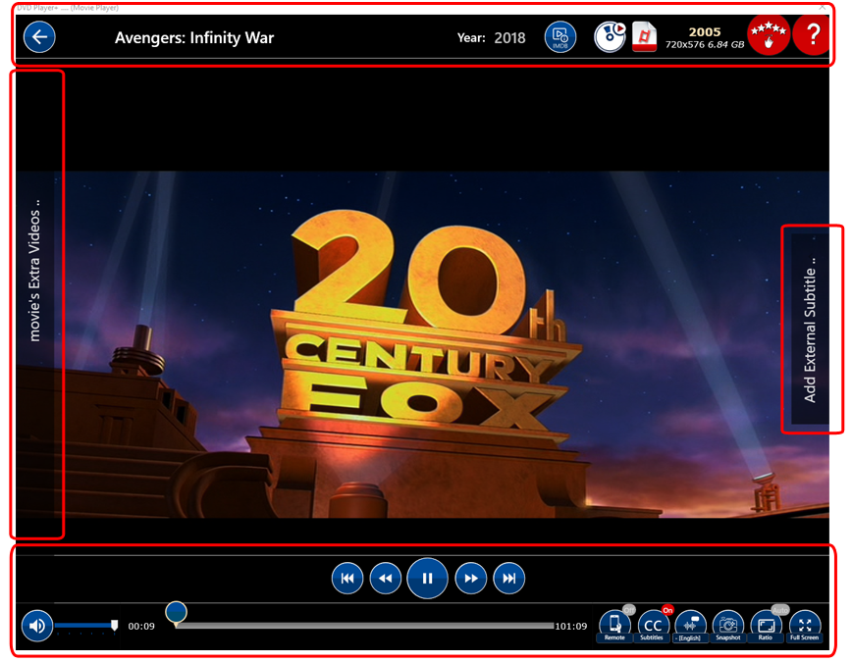Open help question mark button

point(813,34)
